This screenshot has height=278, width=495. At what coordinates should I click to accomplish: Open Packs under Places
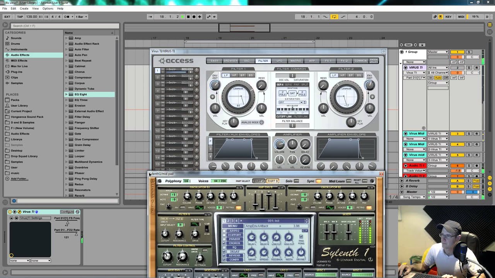click(15, 100)
